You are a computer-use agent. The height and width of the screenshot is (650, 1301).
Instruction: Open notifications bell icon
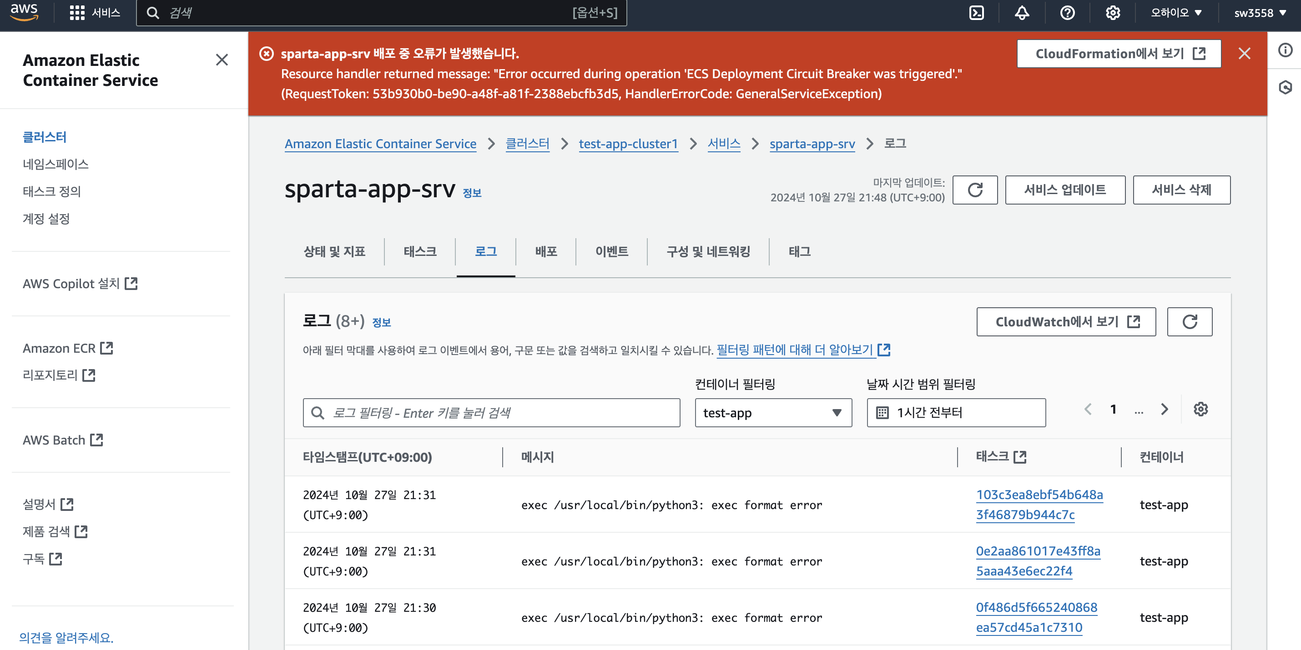1022,13
